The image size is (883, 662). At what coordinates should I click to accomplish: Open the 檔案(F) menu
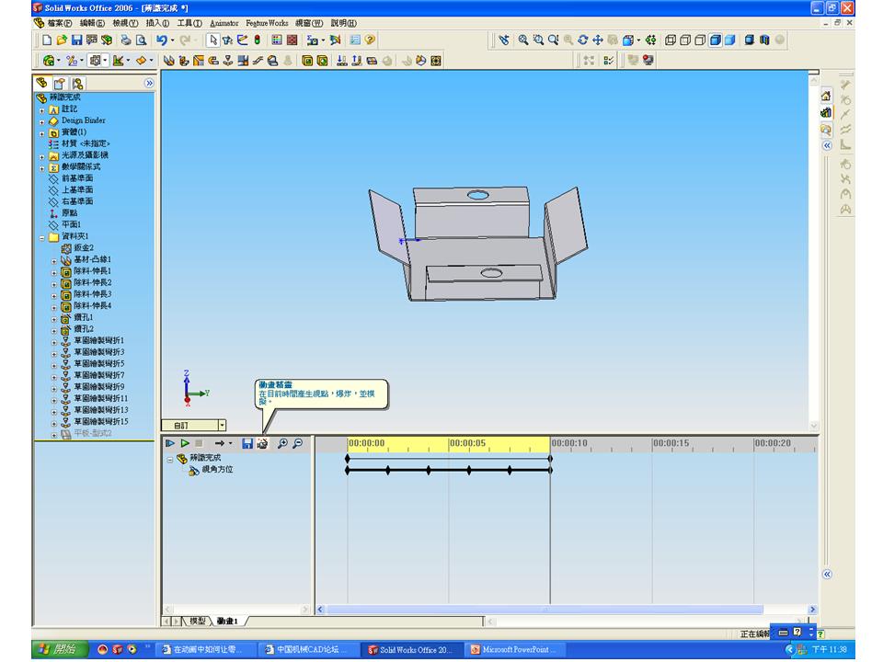pyautogui.click(x=59, y=23)
